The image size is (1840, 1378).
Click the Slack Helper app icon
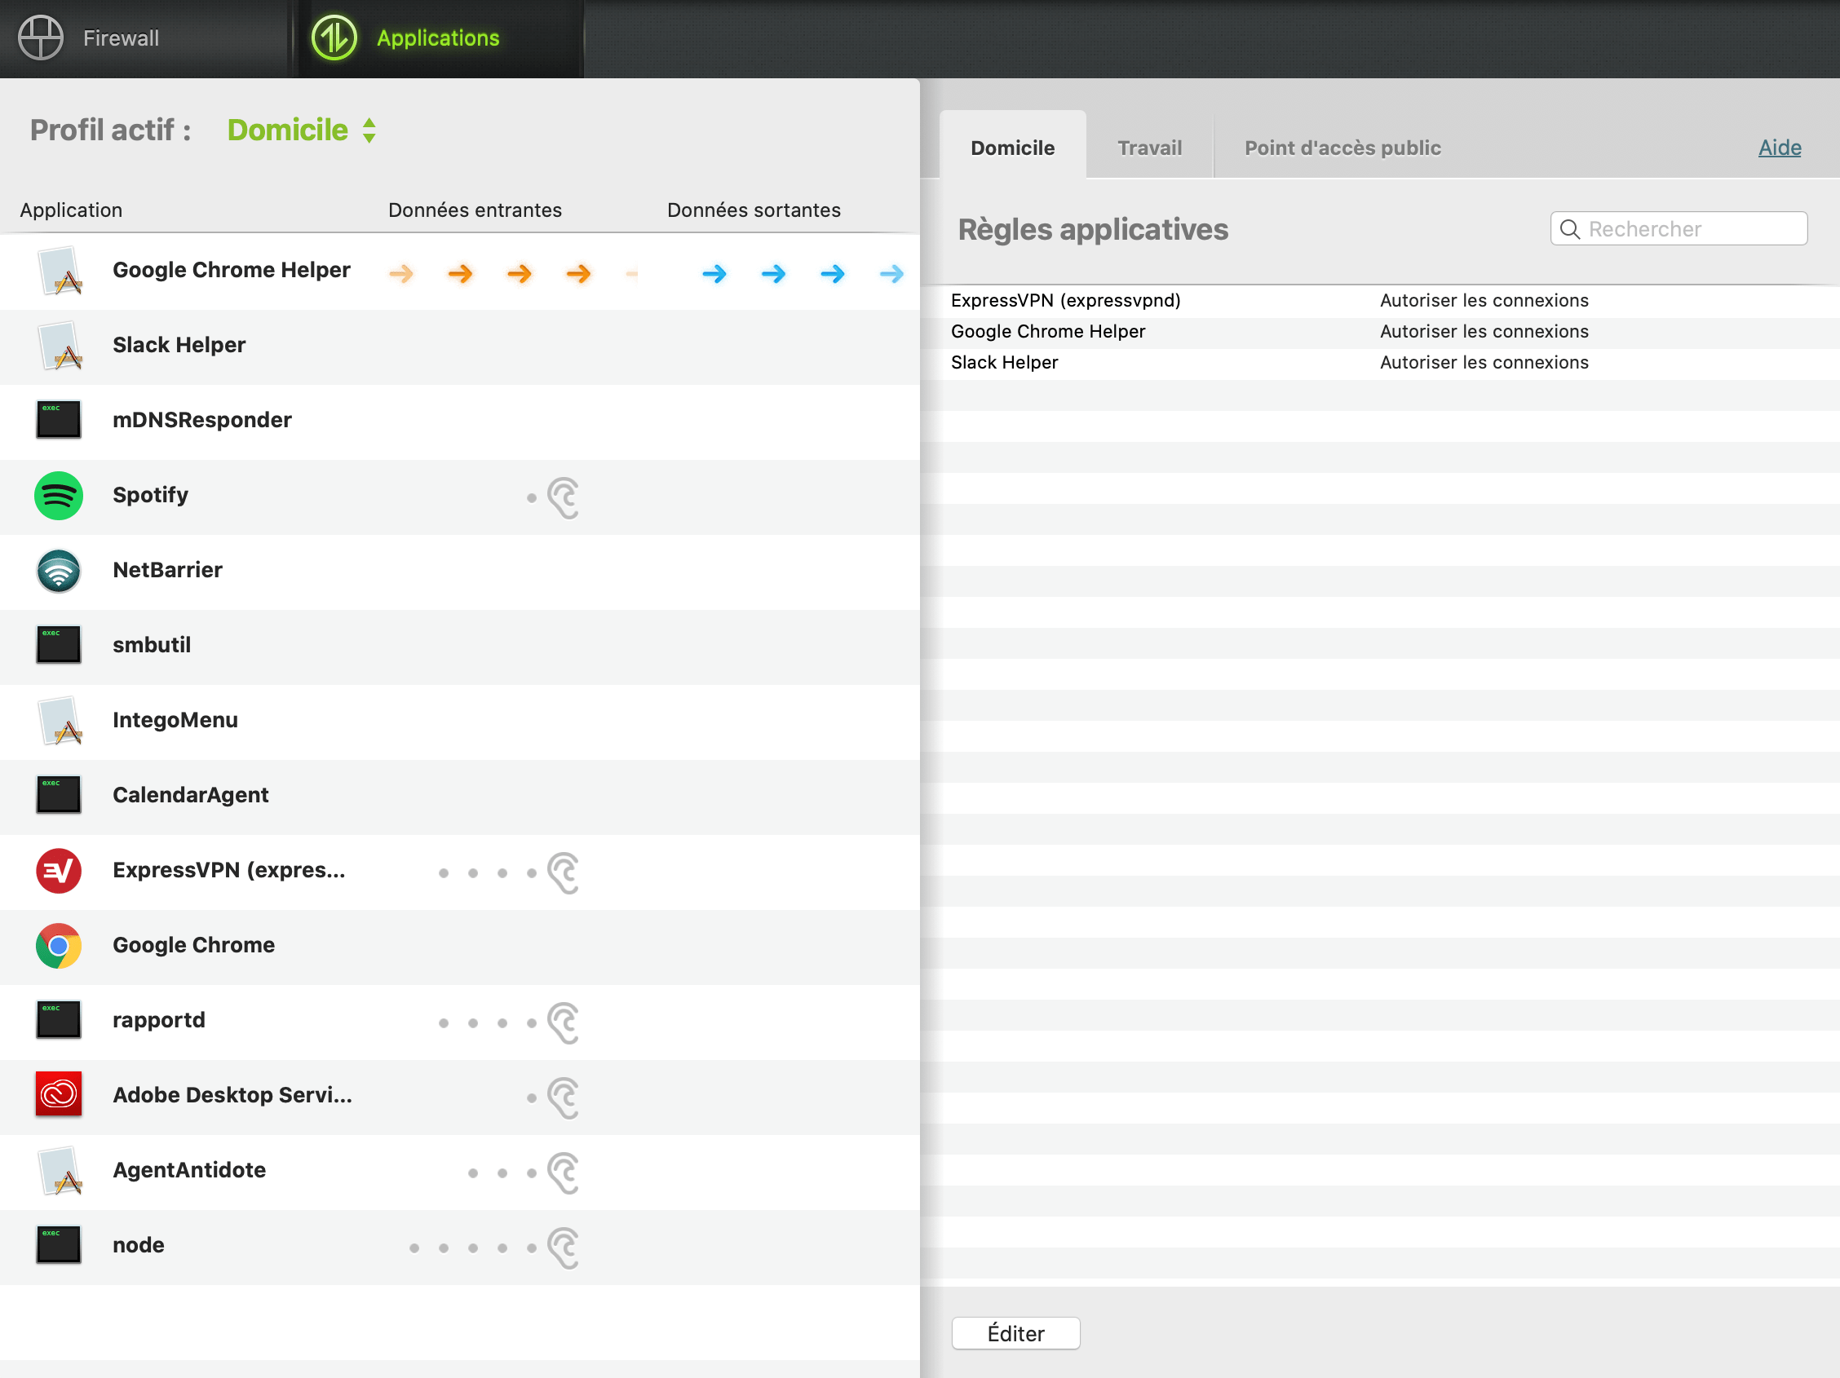coord(59,346)
